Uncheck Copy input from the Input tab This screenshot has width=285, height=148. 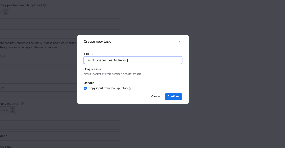pos(85,88)
